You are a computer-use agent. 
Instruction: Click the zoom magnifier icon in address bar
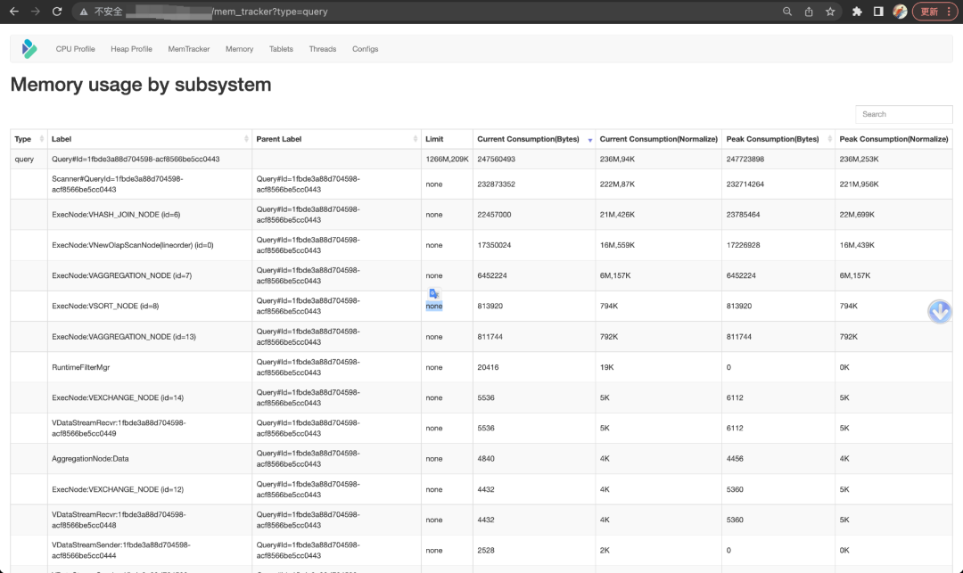(x=787, y=12)
